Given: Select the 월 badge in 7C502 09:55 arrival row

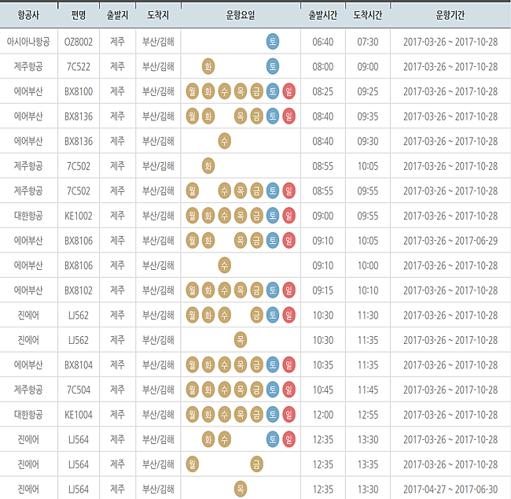Looking at the screenshot, I should 193,190.
